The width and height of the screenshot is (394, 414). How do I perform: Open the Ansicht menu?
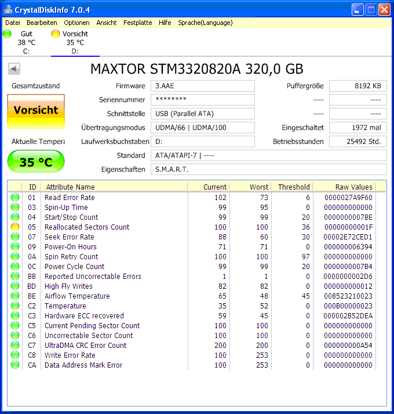107,23
